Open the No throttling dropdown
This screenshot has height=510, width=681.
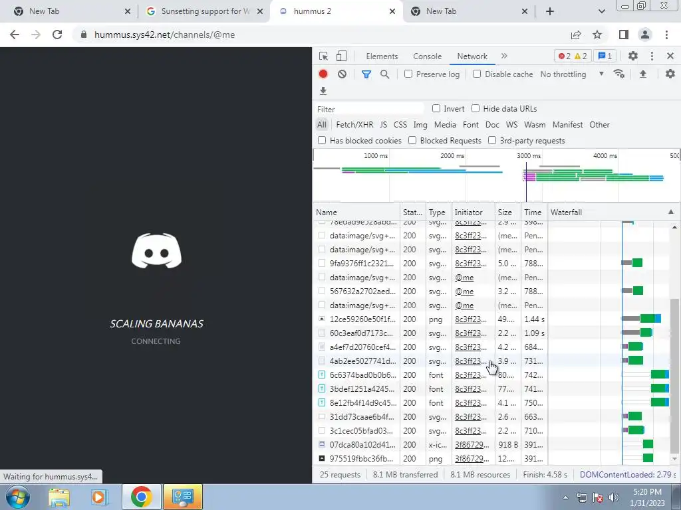pyautogui.click(x=571, y=74)
